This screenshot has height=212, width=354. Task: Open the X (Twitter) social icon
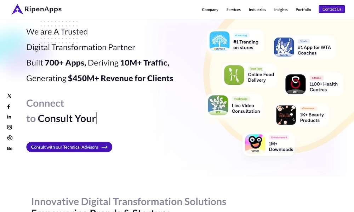[x=9, y=96]
